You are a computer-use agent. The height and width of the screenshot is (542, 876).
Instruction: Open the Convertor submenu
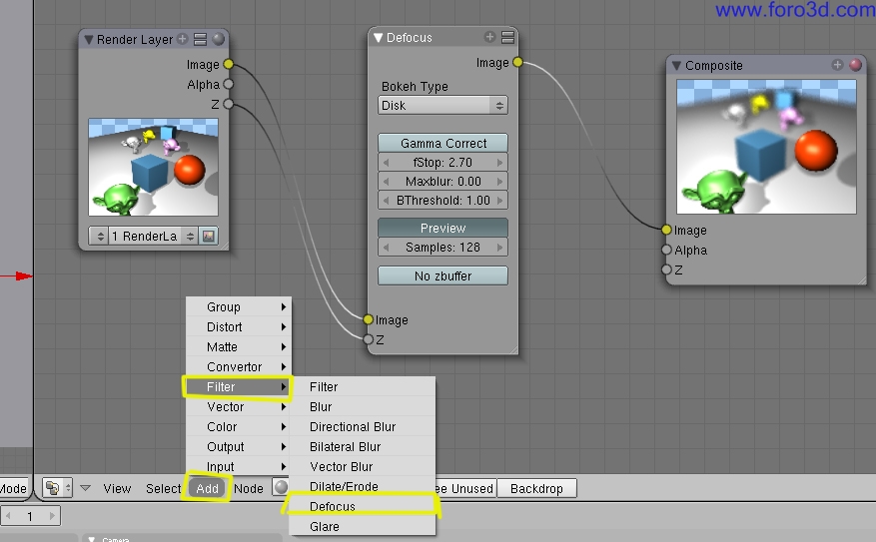pos(239,366)
